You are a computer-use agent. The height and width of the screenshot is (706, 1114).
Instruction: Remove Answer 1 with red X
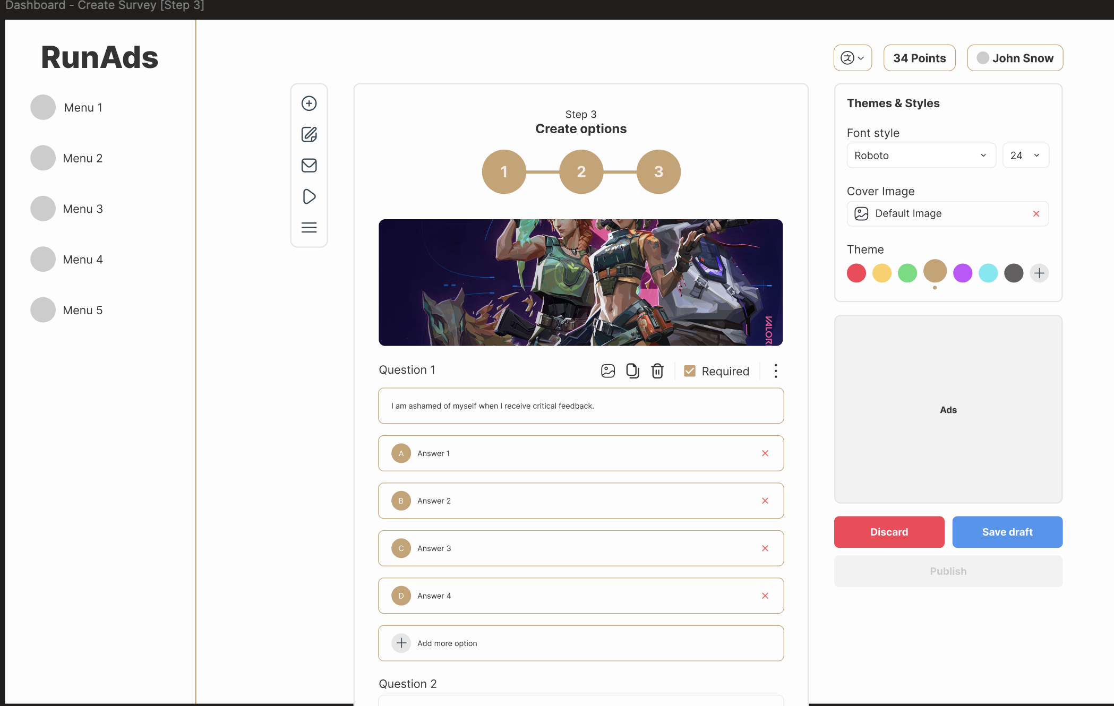tap(765, 453)
